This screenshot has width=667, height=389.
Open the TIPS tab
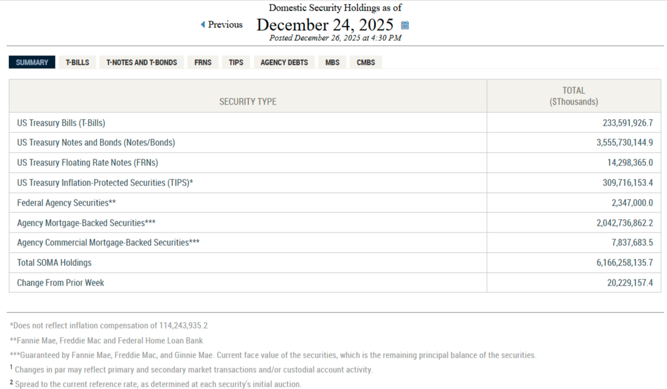(236, 63)
